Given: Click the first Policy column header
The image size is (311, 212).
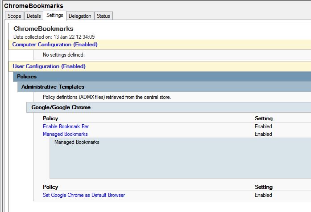Looking at the screenshot, I should click(50, 118).
